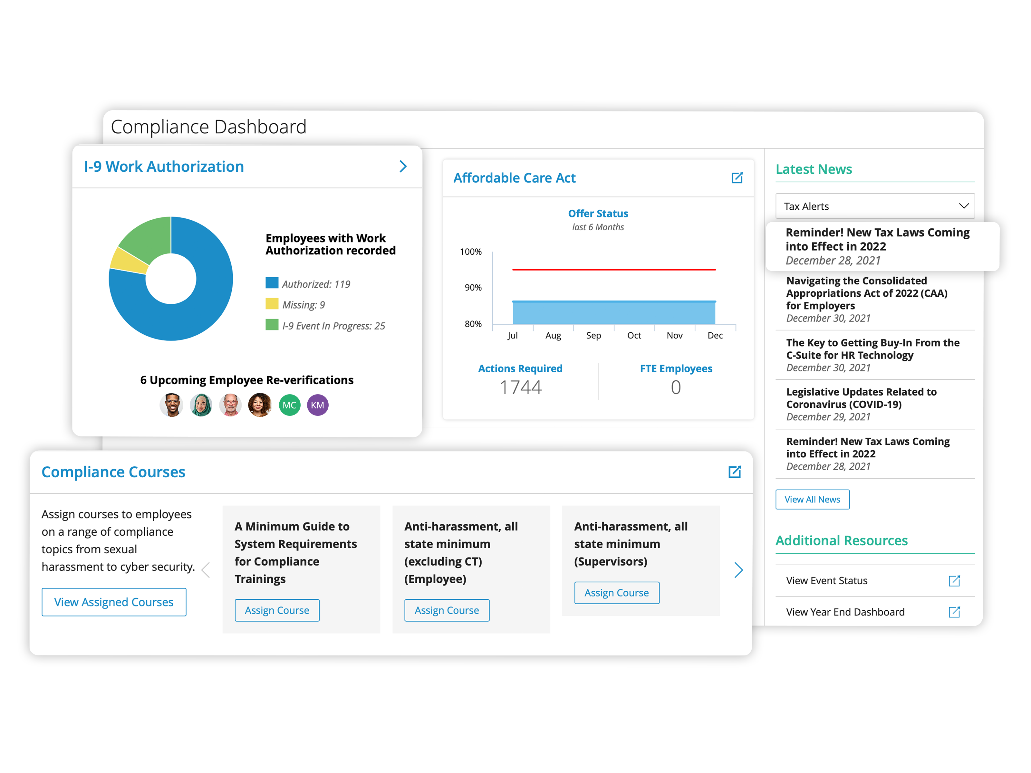Open Affordable Care Act external link icon

[737, 177]
